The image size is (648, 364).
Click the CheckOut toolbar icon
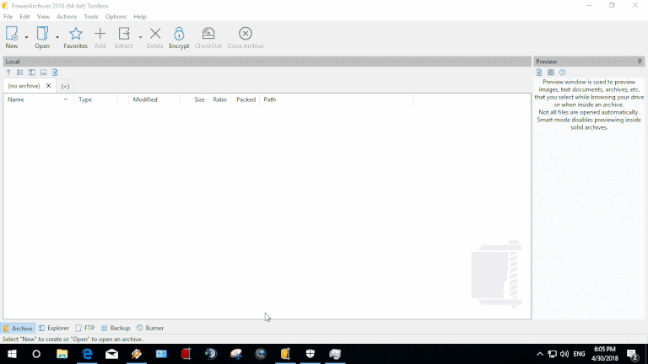click(x=208, y=34)
